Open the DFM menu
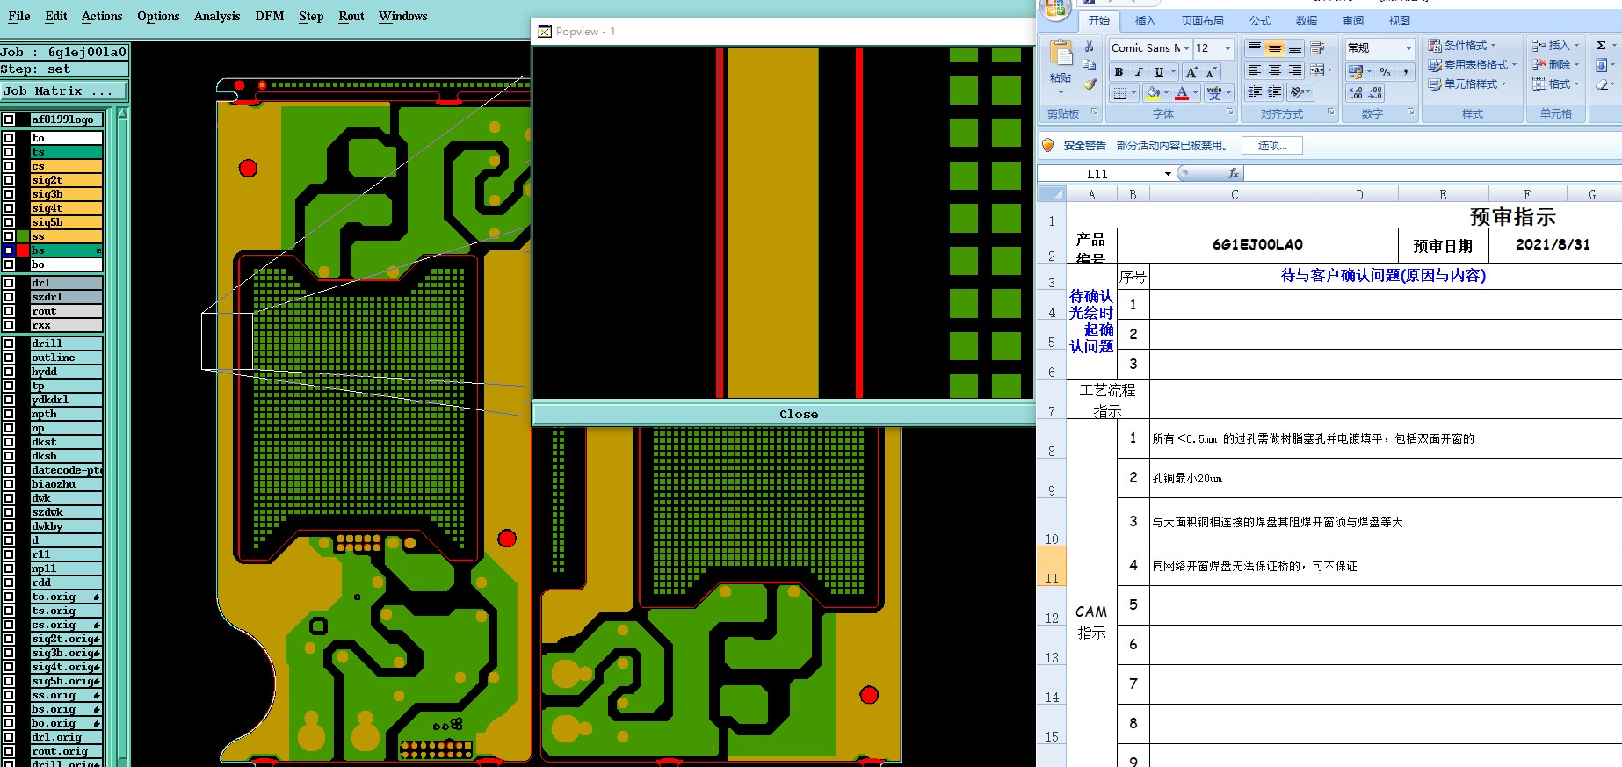This screenshot has width=1622, height=767. (270, 16)
